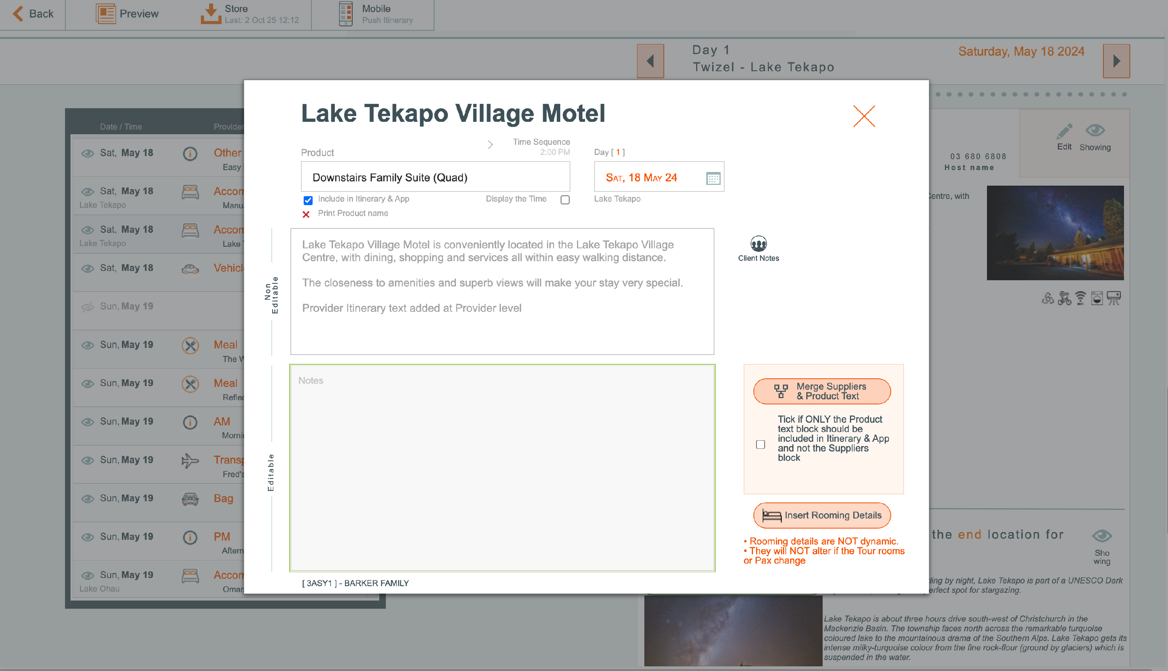Open the Product field Downstairs Family Suite
The width and height of the screenshot is (1168, 671).
[x=434, y=177]
